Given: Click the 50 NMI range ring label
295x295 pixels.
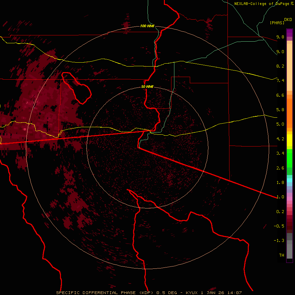Looking at the screenshot, I should tap(147, 87).
